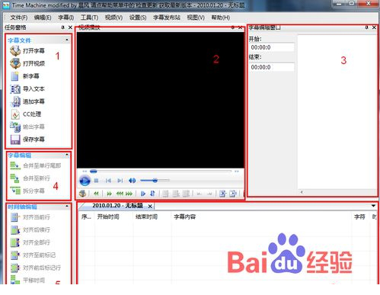The width and height of the screenshot is (380, 295).
Task: Sort by the 开始时间 column header
Action: pyautogui.click(x=108, y=216)
